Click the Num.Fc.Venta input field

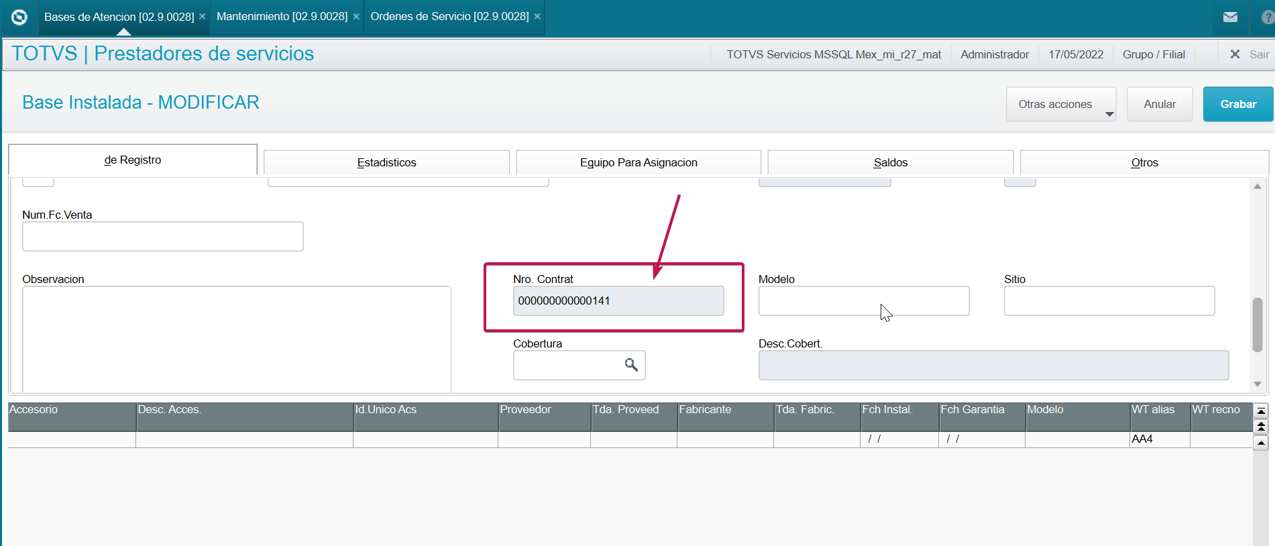coord(163,236)
